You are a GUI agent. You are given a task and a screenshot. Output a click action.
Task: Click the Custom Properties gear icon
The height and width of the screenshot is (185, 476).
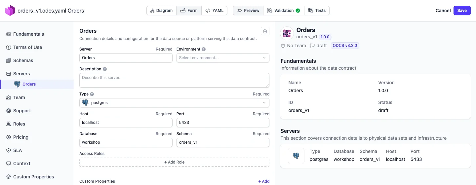(x=9, y=177)
